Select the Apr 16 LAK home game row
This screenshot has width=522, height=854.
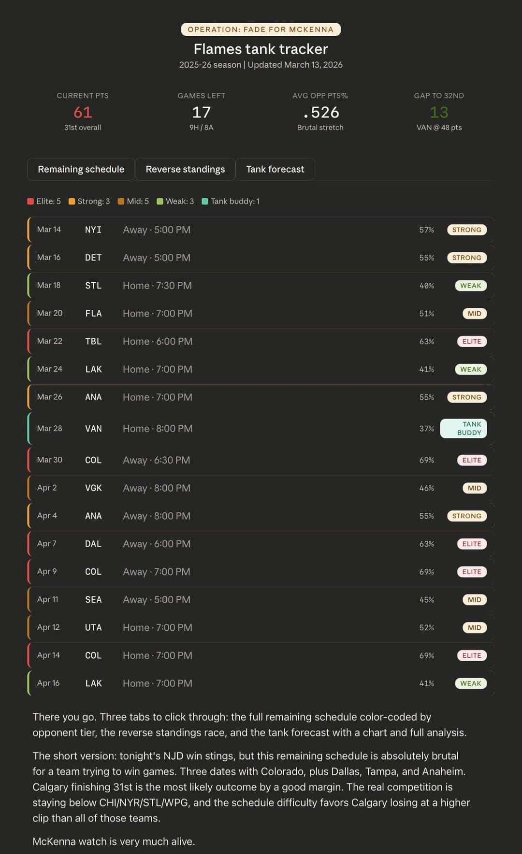261,683
